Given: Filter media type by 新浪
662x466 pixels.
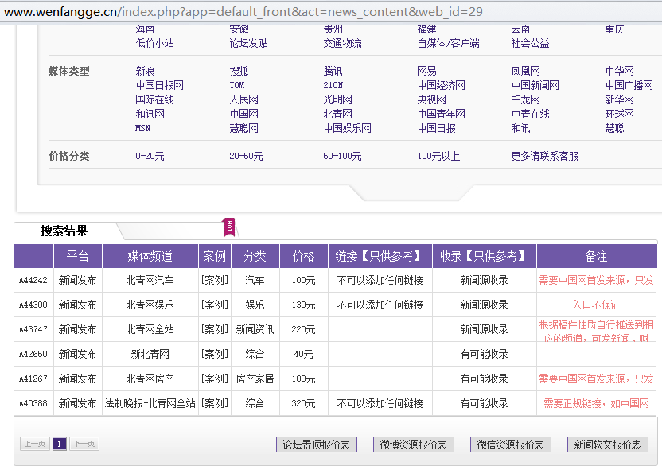Looking at the screenshot, I should tap(146, 72).
